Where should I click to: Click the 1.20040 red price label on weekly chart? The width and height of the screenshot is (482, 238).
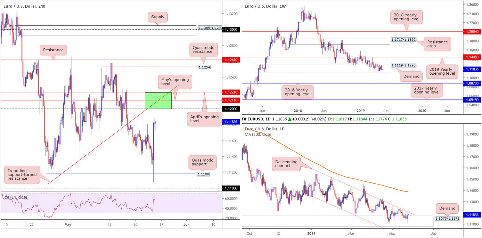point(472,32)
